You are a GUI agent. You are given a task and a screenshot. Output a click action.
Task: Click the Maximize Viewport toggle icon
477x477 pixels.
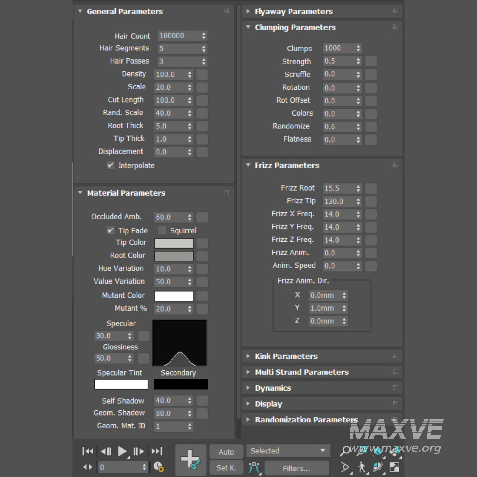[x=394, y=467]
